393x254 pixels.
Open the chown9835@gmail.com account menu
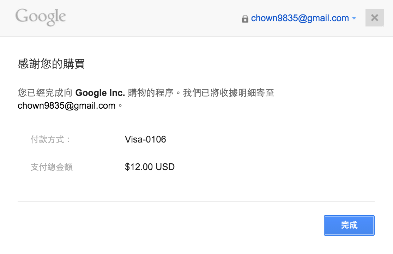tap(300, 18)
